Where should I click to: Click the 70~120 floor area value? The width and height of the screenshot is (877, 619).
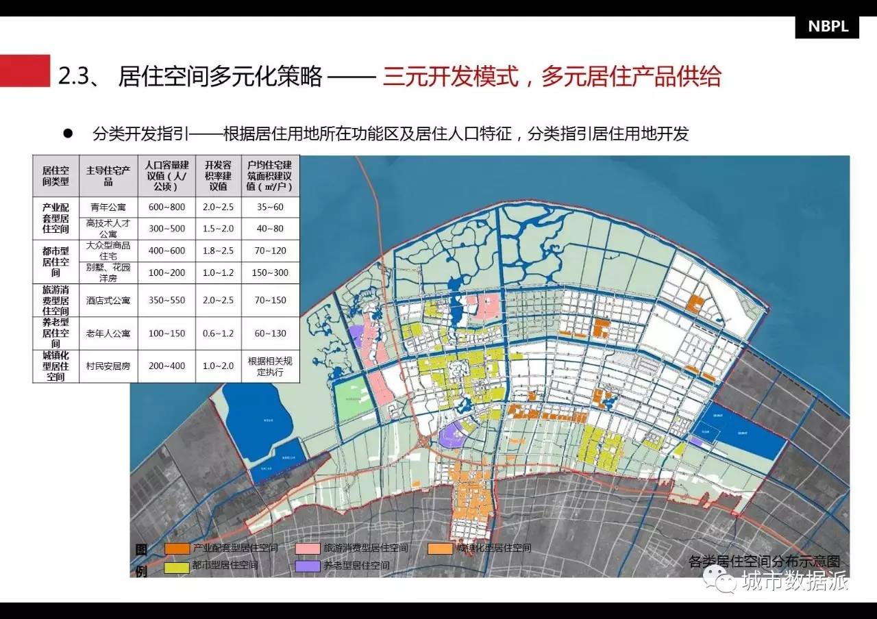(269, 251)
